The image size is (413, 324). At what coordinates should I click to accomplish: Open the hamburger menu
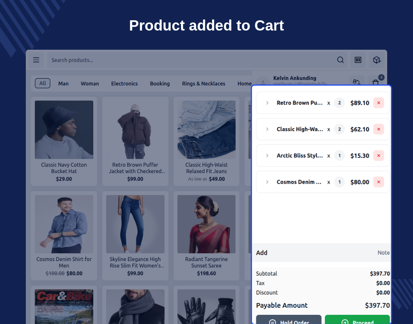click(36, 60)
